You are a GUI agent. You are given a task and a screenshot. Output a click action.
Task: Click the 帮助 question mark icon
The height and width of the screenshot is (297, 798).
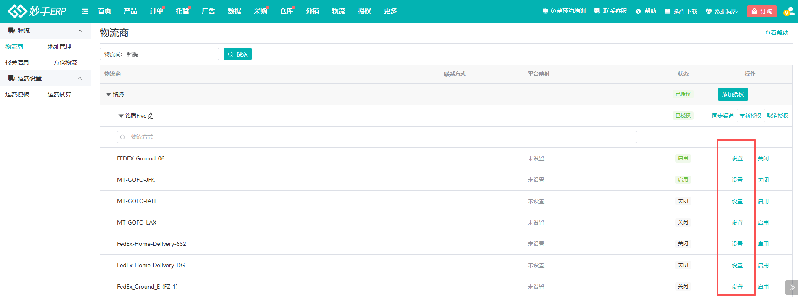tap(638, 11)
